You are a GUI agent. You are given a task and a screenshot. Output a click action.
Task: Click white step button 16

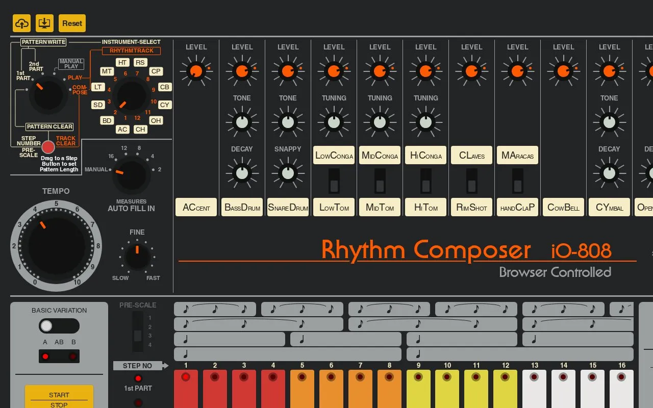(621, 389)
